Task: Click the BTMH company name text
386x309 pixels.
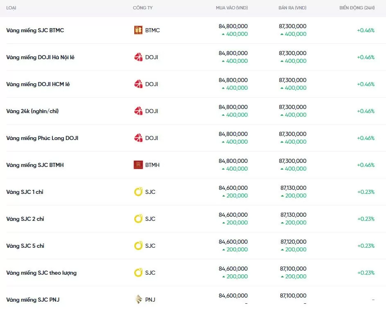Action: pos(152,165)
